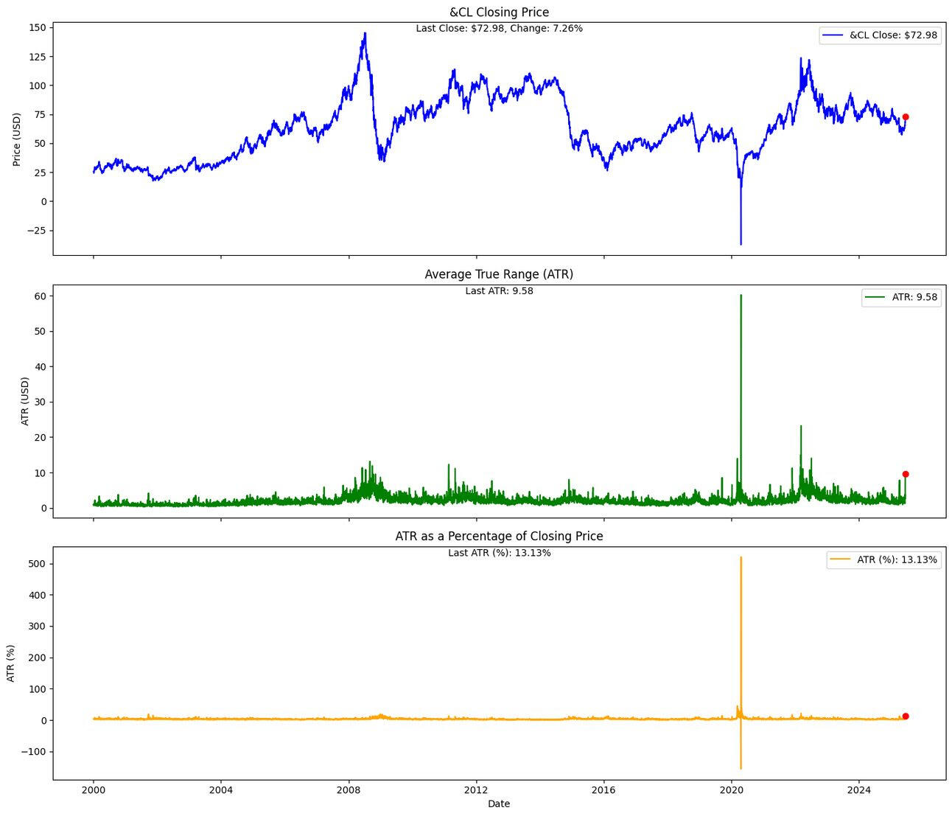Click the ATR spike peak at 60

(x=741, y=296)
